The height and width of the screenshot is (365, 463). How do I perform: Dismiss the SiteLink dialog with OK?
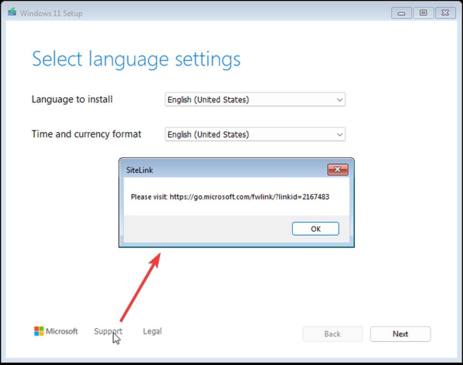coord(315,228)
